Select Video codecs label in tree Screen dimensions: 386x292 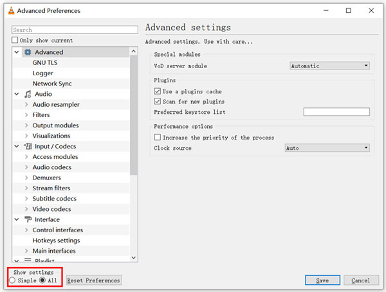51,209
